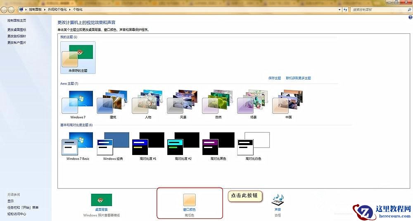Select the Windows 经典 classic theme
This screenshot has height=221, width=413.
113,146
